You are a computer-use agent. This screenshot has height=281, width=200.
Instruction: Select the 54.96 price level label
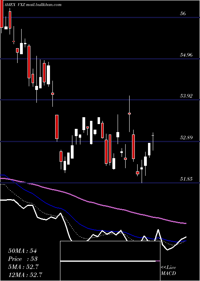point(186,55)
